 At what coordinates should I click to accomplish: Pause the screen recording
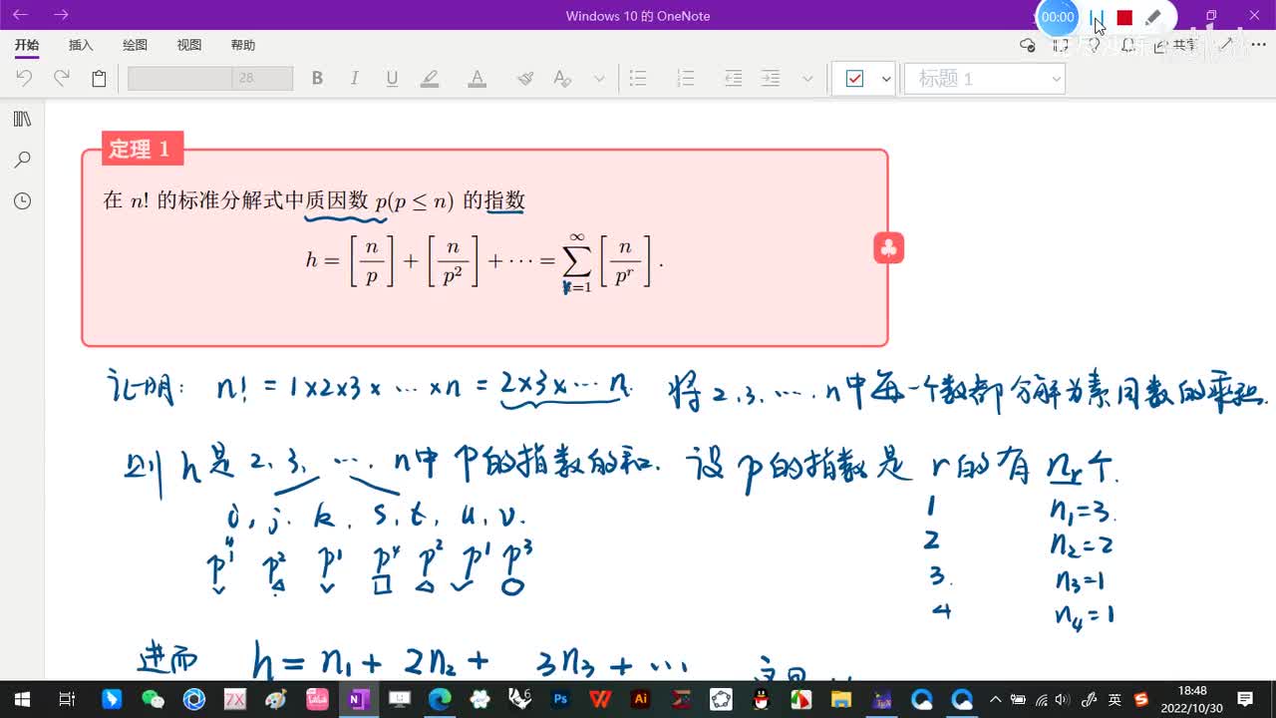pyautogui.click(x=1097, y=17)
